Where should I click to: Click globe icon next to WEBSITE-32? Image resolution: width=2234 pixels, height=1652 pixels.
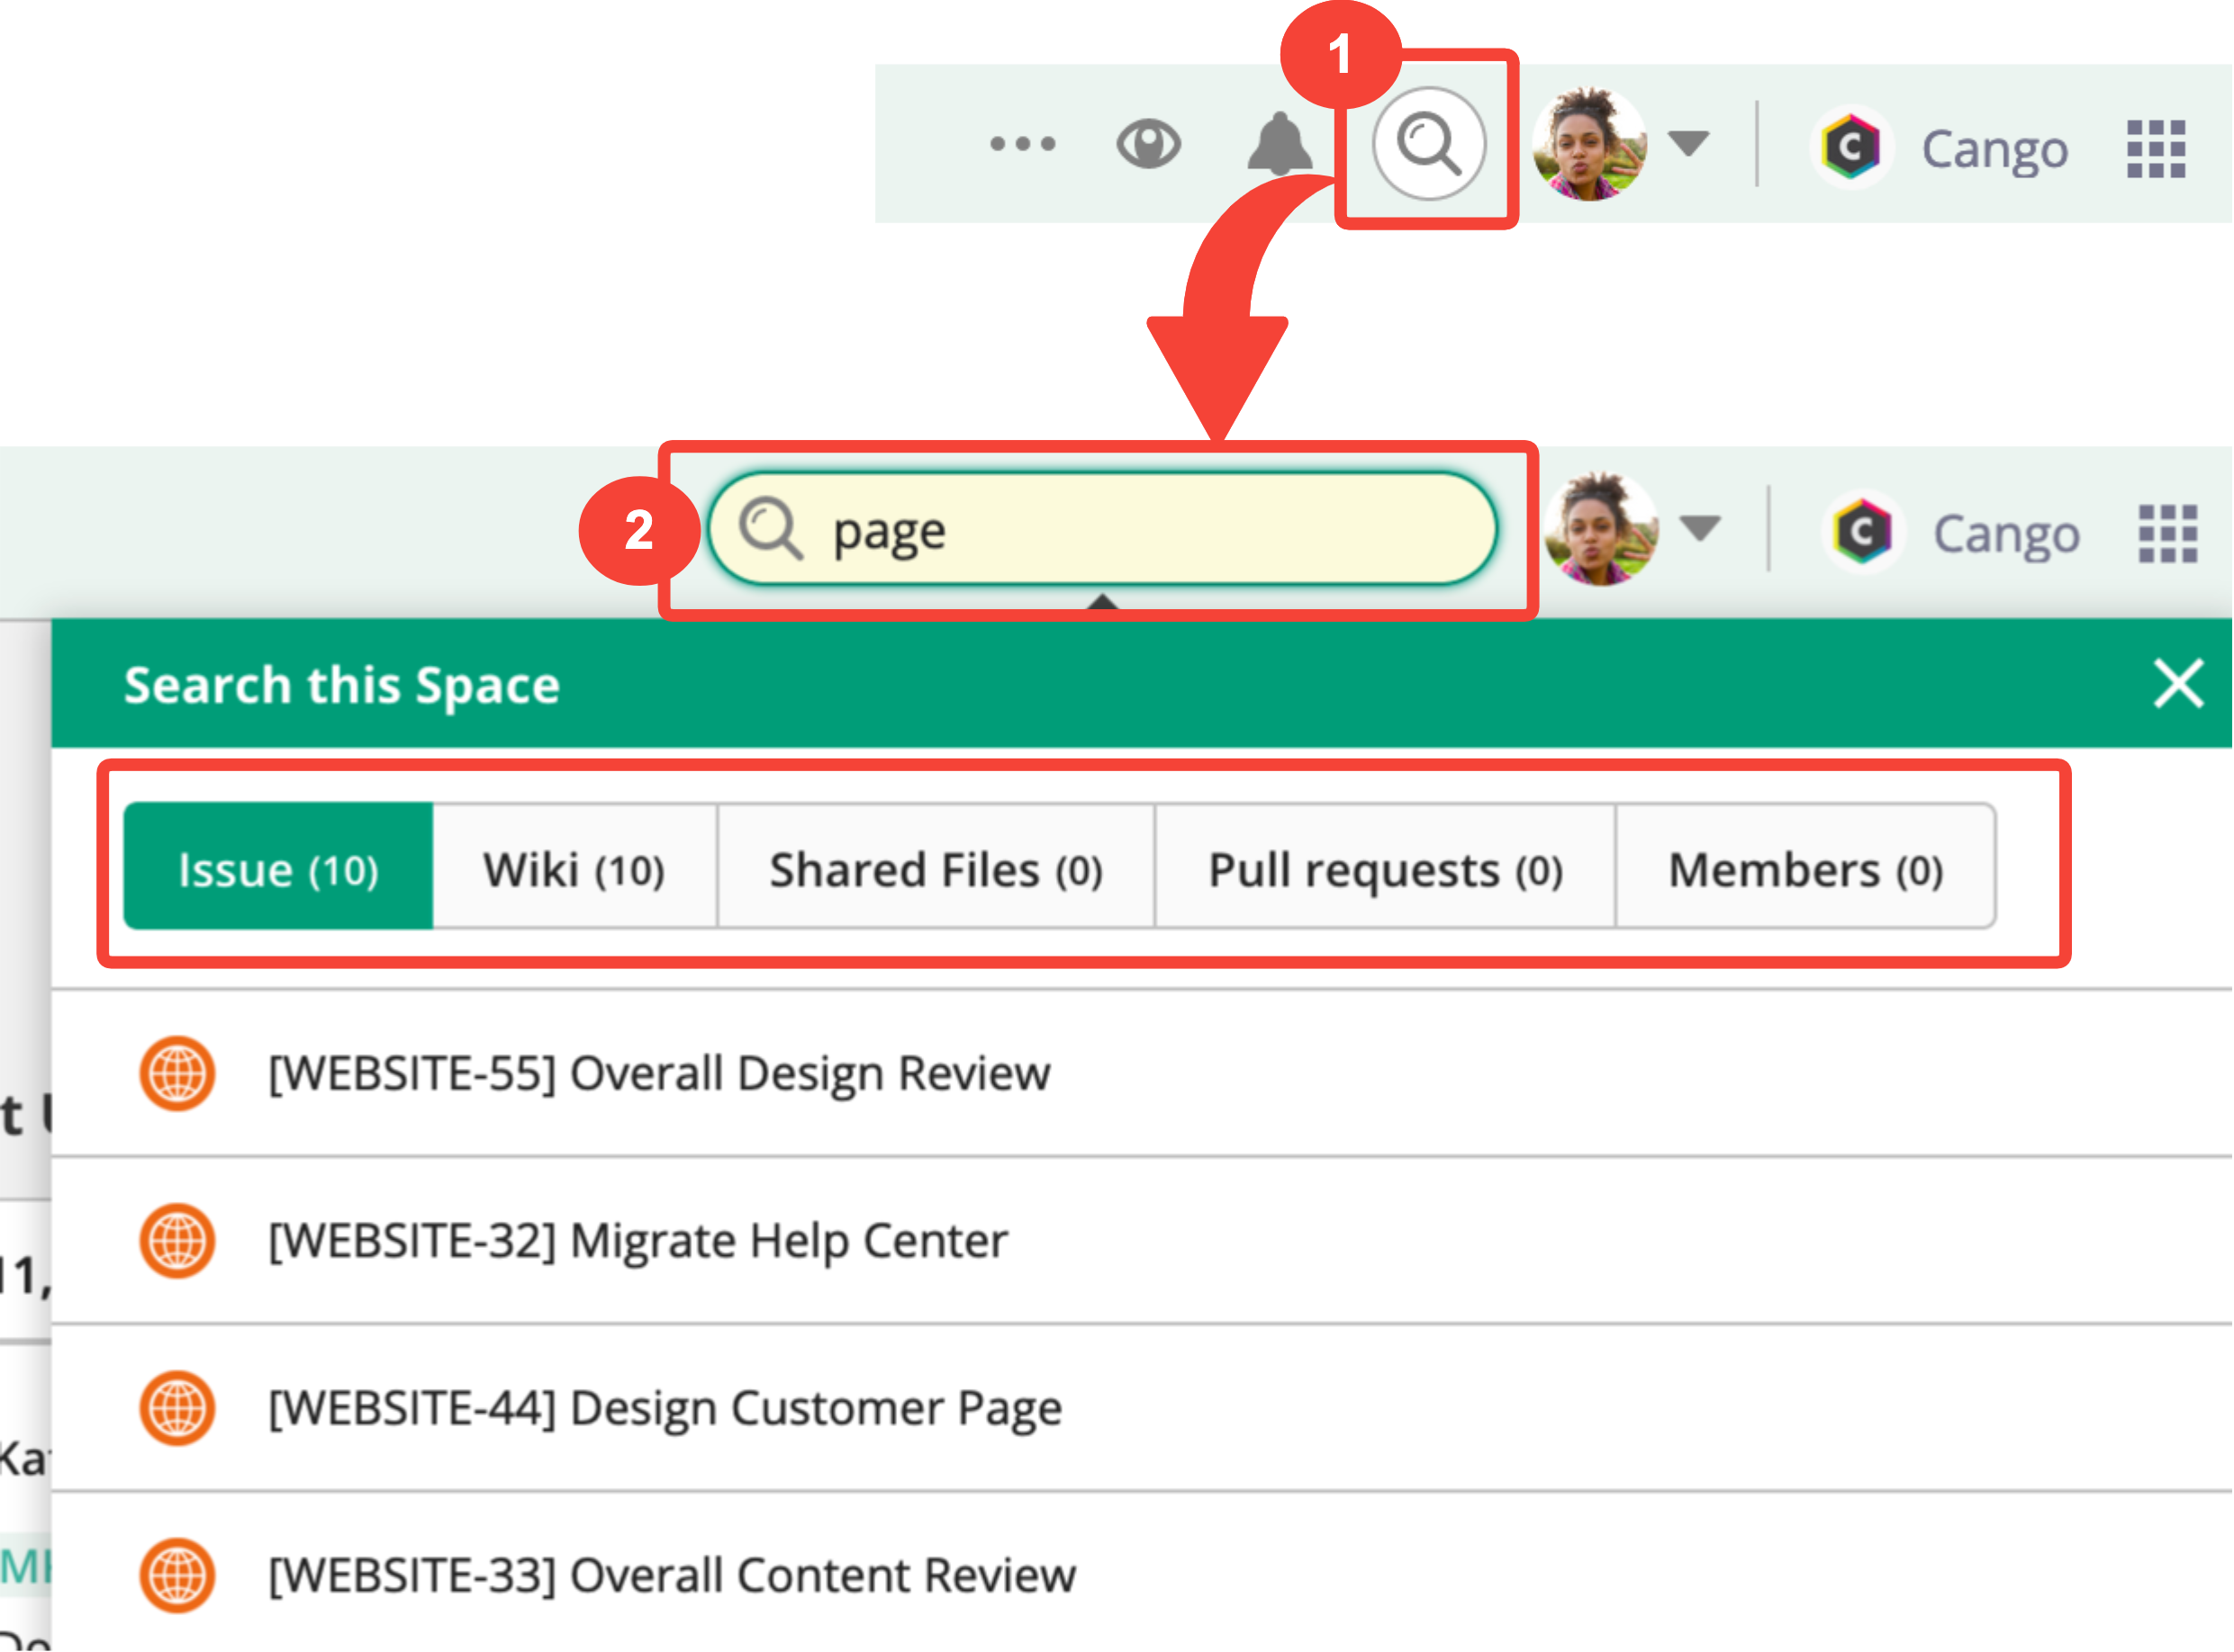coord(178,1242)
